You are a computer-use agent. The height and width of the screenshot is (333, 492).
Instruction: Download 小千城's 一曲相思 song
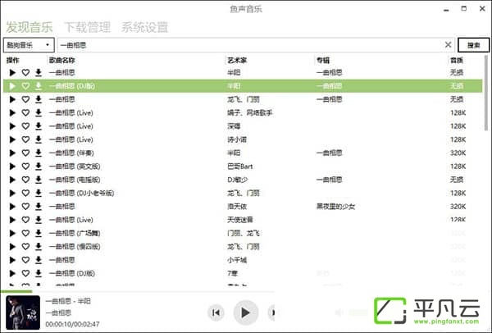(39, 260)
